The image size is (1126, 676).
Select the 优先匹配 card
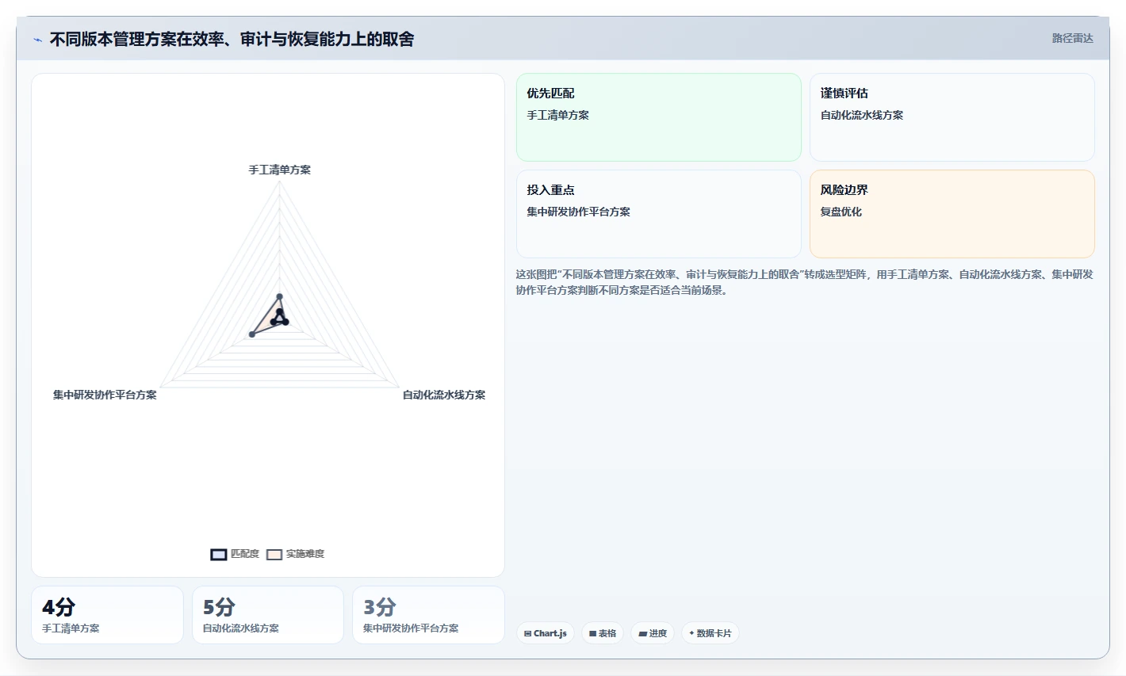pyautogui.click(x=658, y=117)
